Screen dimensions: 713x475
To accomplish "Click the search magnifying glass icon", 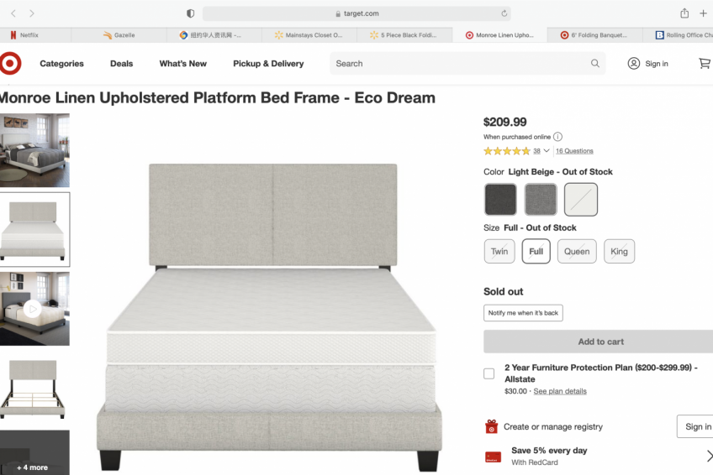I will 595,64.
